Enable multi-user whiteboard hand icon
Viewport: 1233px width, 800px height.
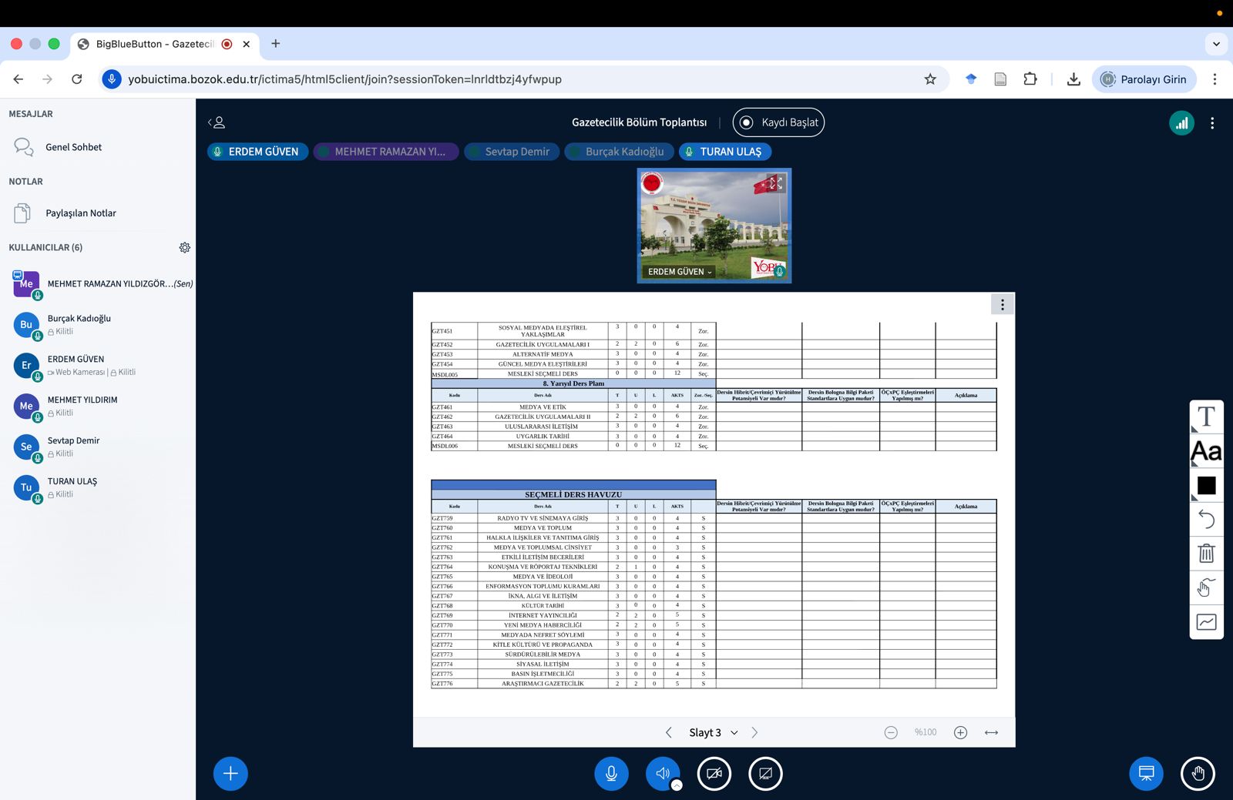pos(1206,587)
